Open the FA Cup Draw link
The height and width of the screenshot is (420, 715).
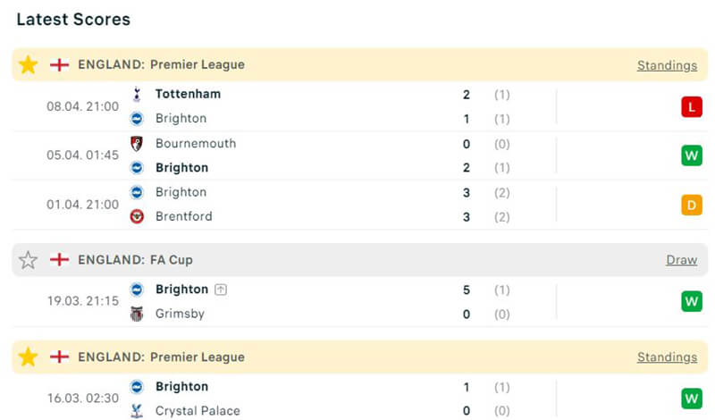(x=681, y=260)
